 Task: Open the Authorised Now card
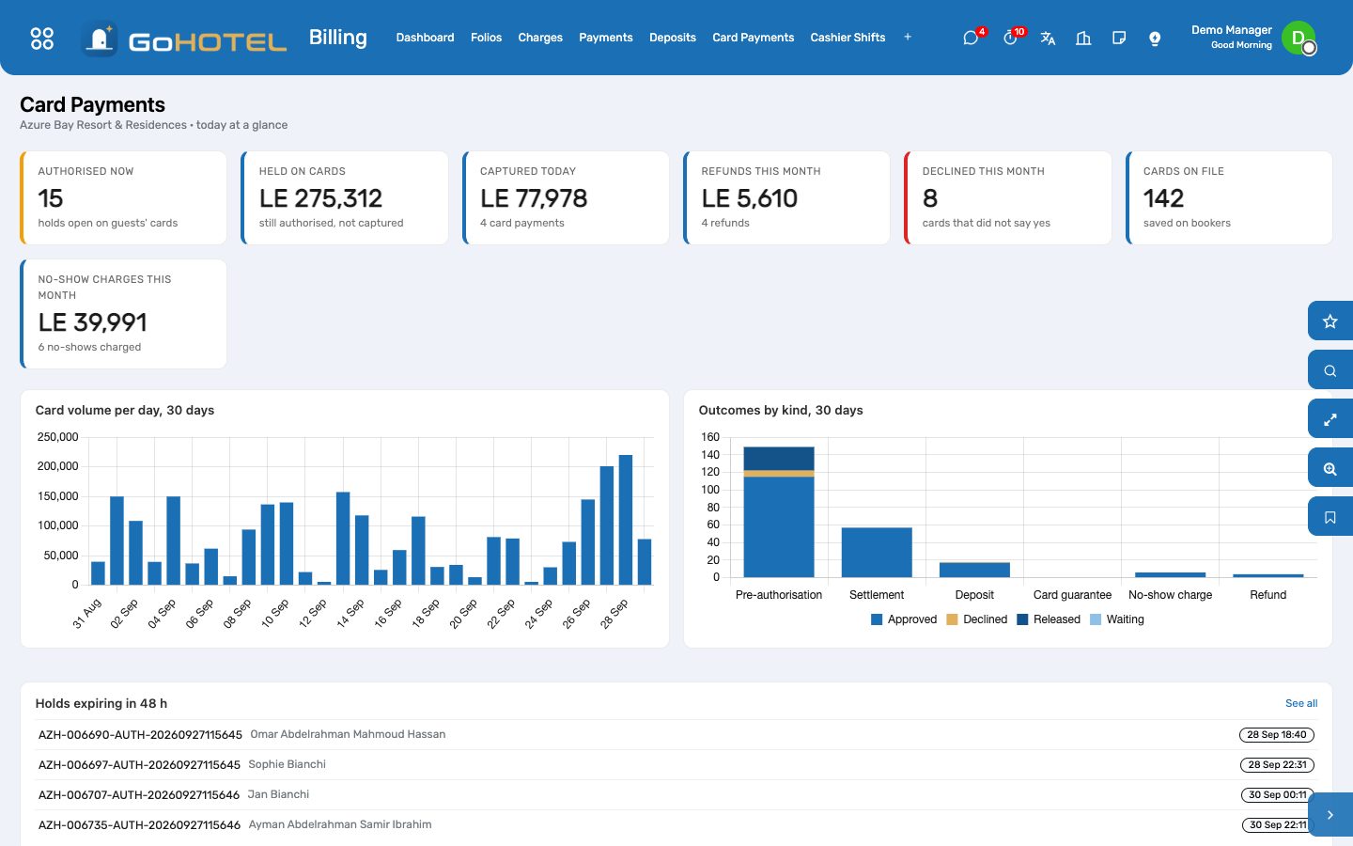pos(124,197)
